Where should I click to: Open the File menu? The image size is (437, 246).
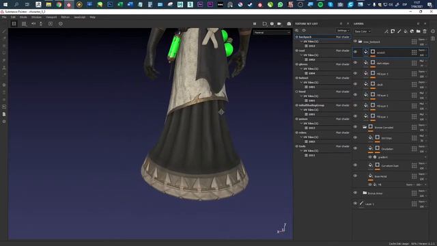4,17
